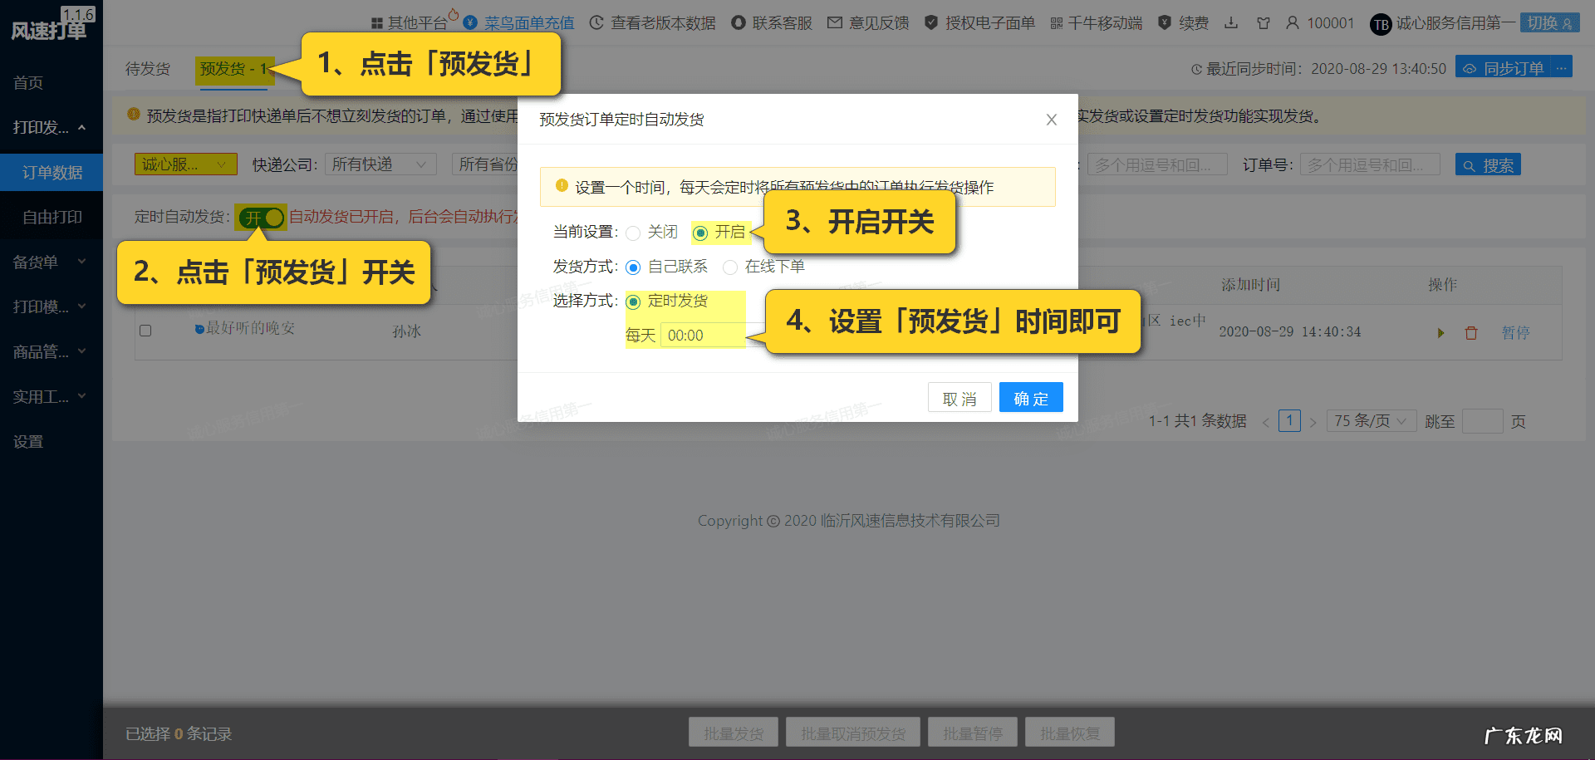The height and width of the screenshot is (760, 1595).
Task: Open the store selector dropdown 诚心服
Action: [185, 164]
